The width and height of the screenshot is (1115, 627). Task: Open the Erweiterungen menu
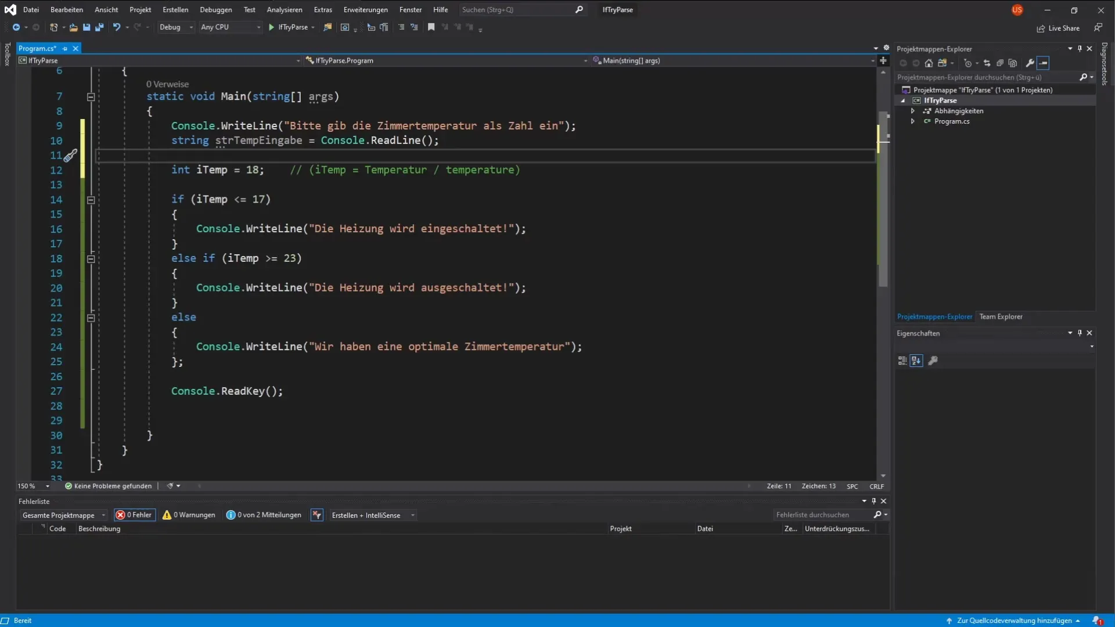coord(365,10)
